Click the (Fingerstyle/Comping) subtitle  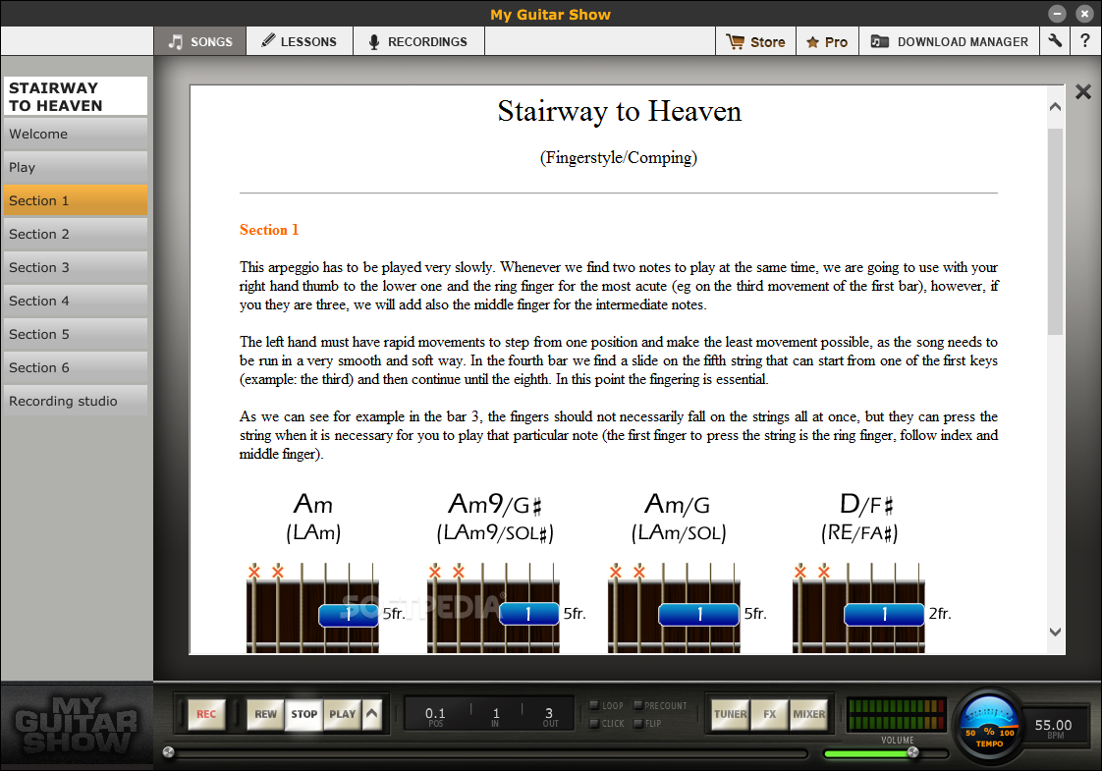tap(619, 157)
